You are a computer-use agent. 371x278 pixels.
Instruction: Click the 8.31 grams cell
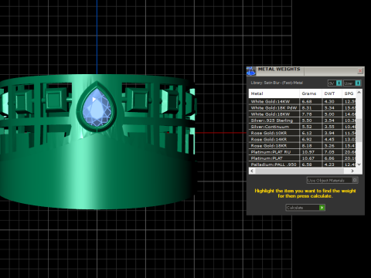[311, 108]
